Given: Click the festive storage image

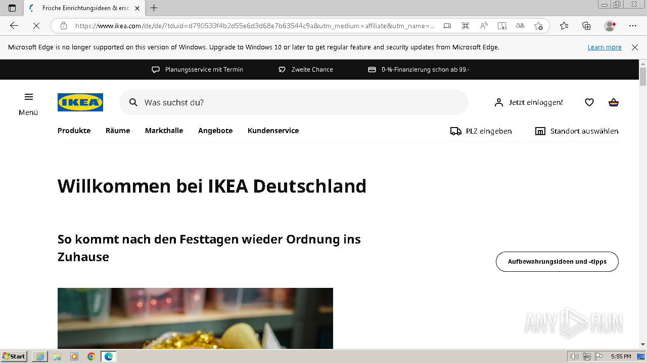Looking at the screenshot, I should coord(195,318).
